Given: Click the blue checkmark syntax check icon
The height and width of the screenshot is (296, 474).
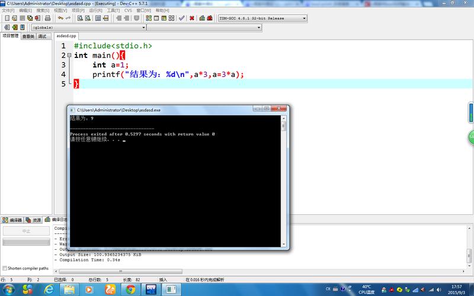Looking at the screenshot, I should click(x=181, y=18).
